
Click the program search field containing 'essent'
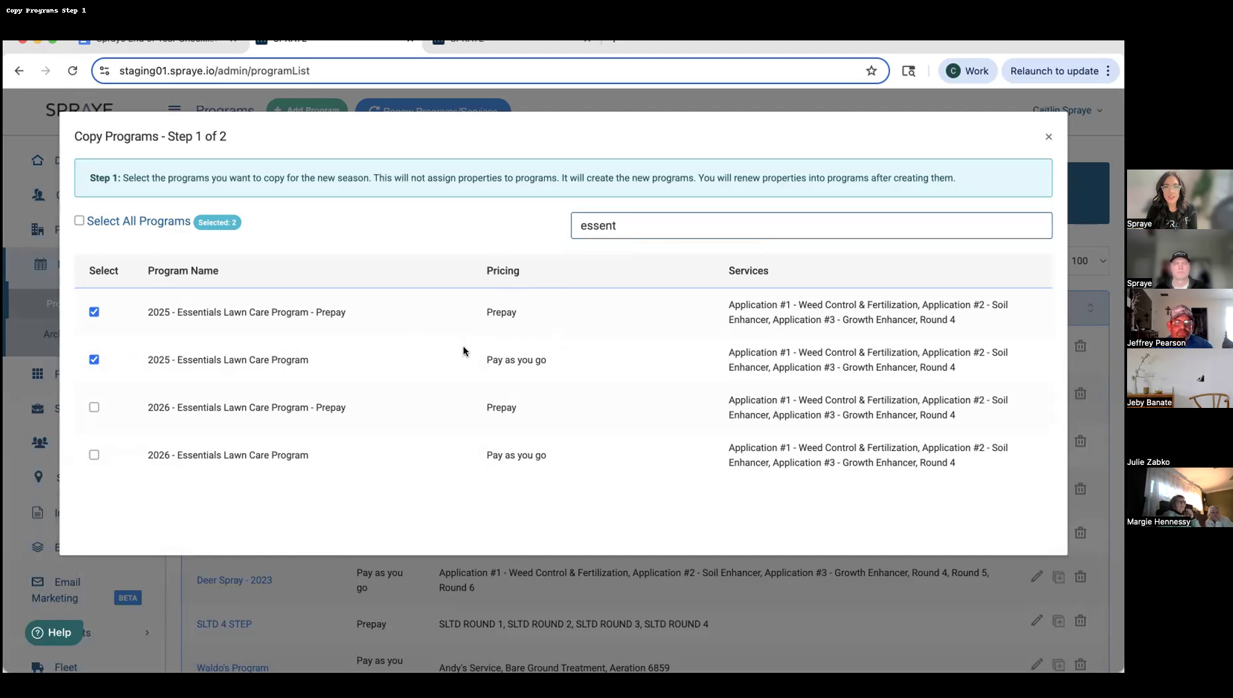point(811,225)
